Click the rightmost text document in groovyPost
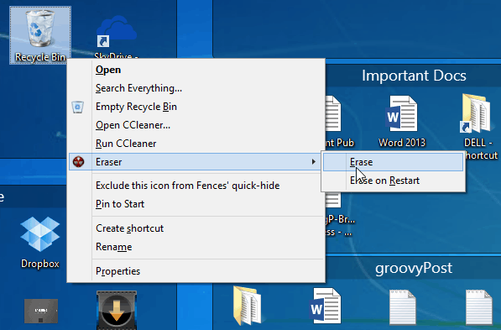This screenshot has width=501, height=330. coord(478,307)
